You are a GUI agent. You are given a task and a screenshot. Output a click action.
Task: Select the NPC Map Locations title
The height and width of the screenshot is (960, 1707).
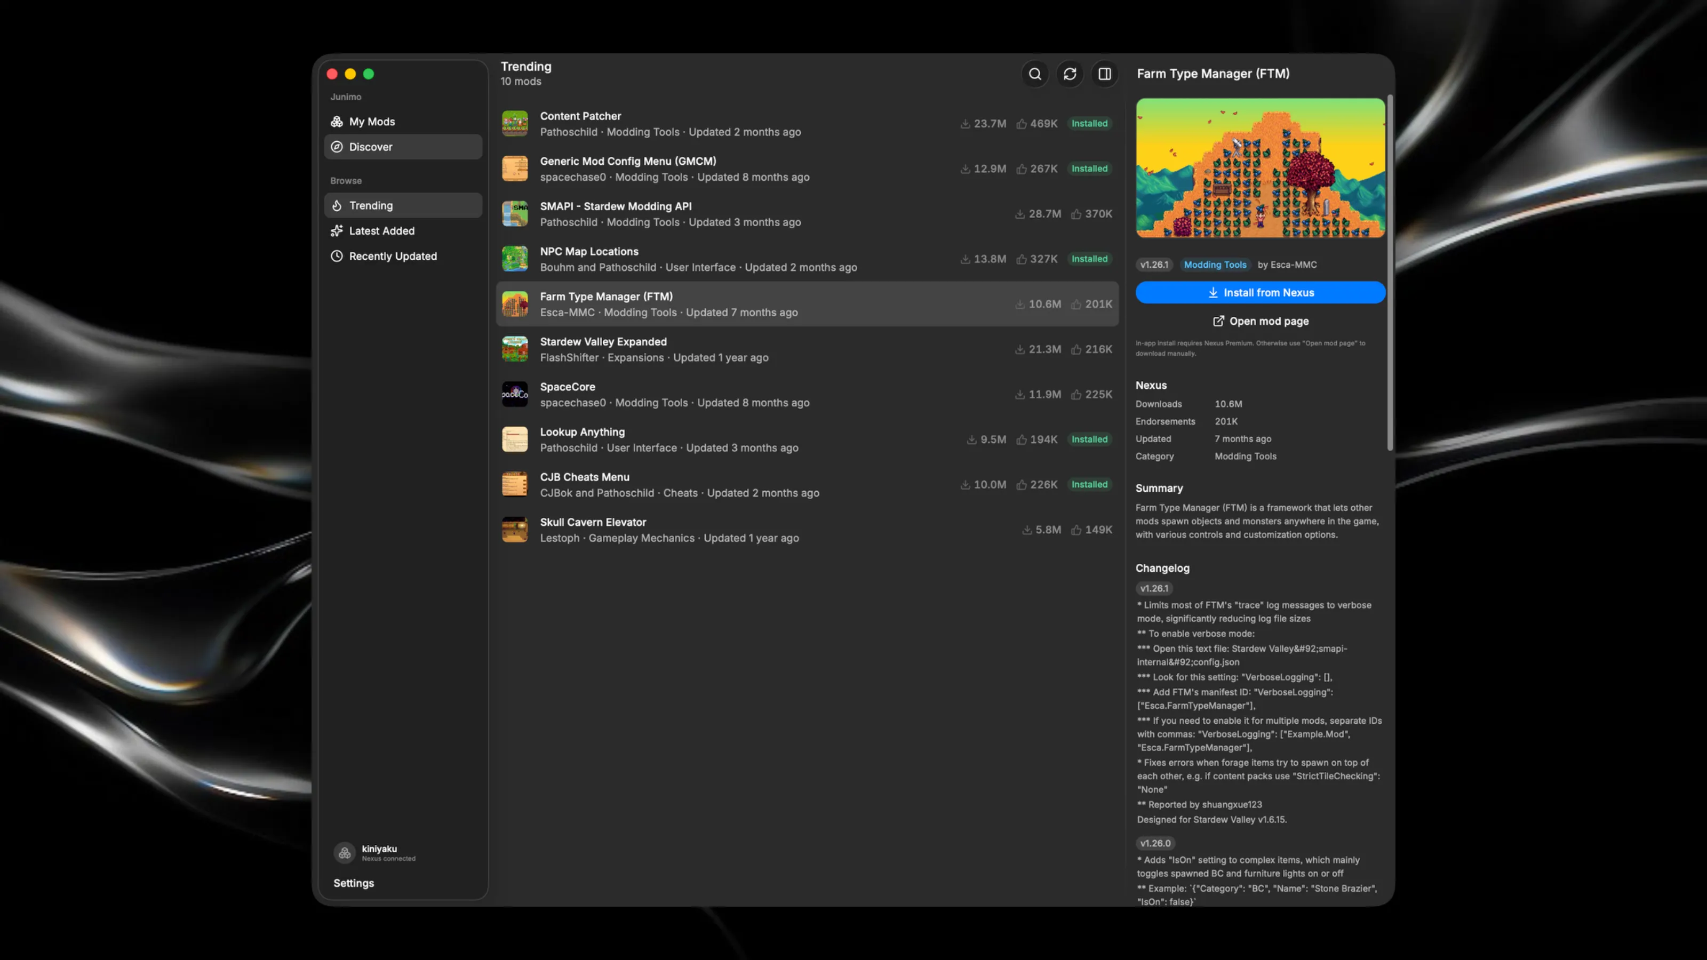click(x=589, y=251)
